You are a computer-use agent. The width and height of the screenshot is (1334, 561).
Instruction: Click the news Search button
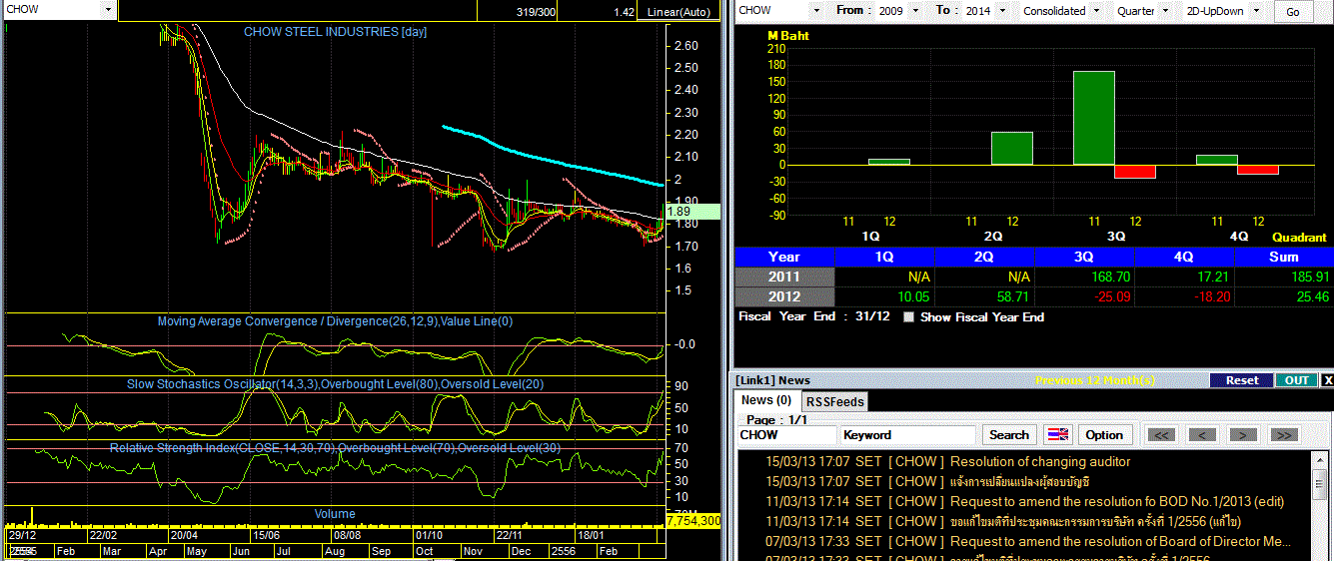[x=1009, y=435]
